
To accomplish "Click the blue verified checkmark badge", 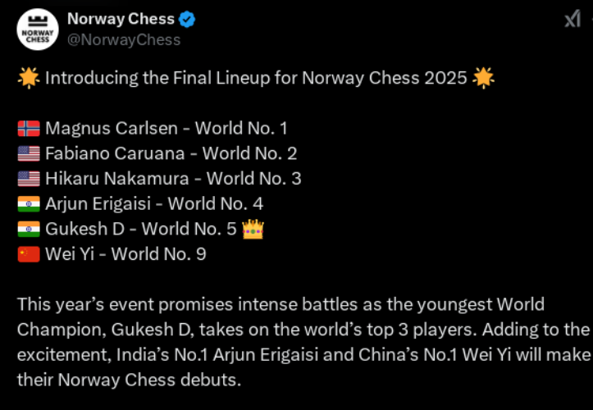I will point(185,20).
